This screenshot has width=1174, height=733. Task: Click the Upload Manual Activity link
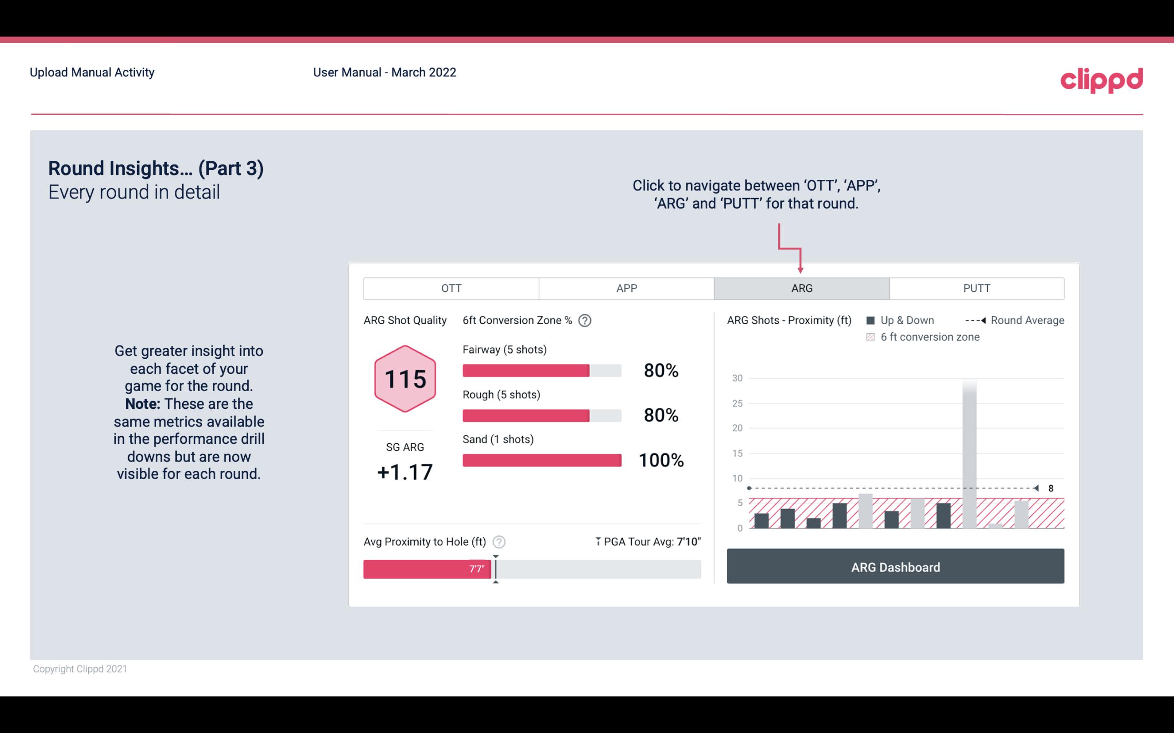tap(92, 72)
